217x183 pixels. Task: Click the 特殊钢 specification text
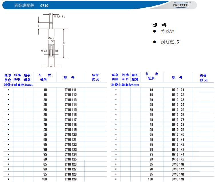coord(168,32)
